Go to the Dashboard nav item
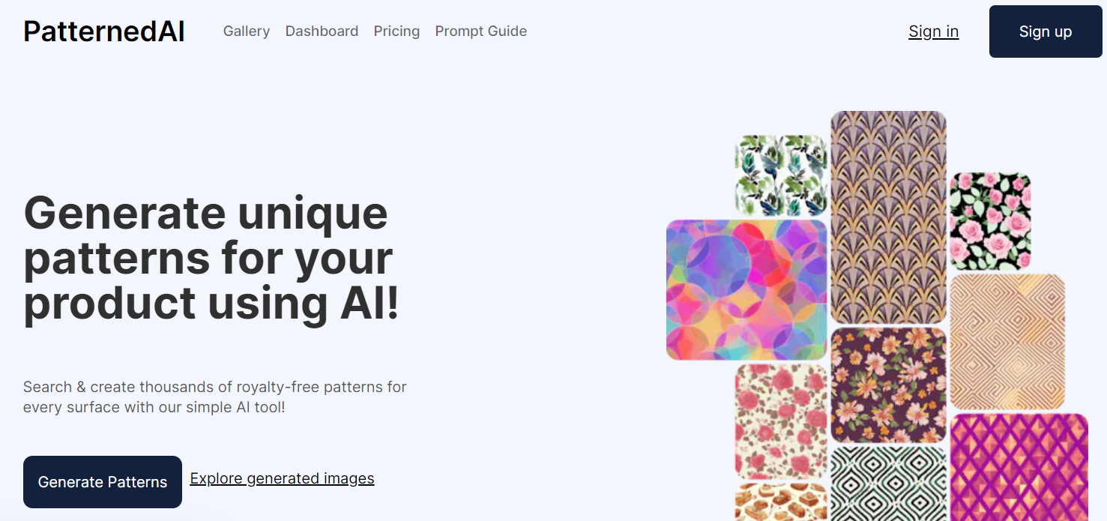This screenshot has width=1107, height=521. 322,31
